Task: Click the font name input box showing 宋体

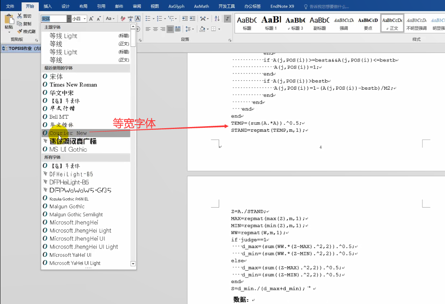Action: pyautogui.click(x=54, y=19)
